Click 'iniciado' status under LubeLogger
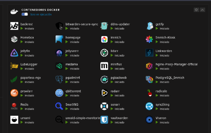This screenshot has height=133, width=211. (29, 69)
